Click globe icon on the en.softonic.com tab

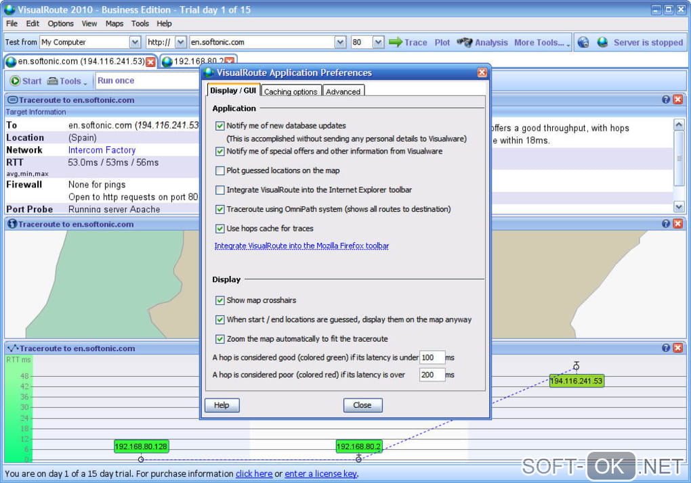click(x=11, y=62)
